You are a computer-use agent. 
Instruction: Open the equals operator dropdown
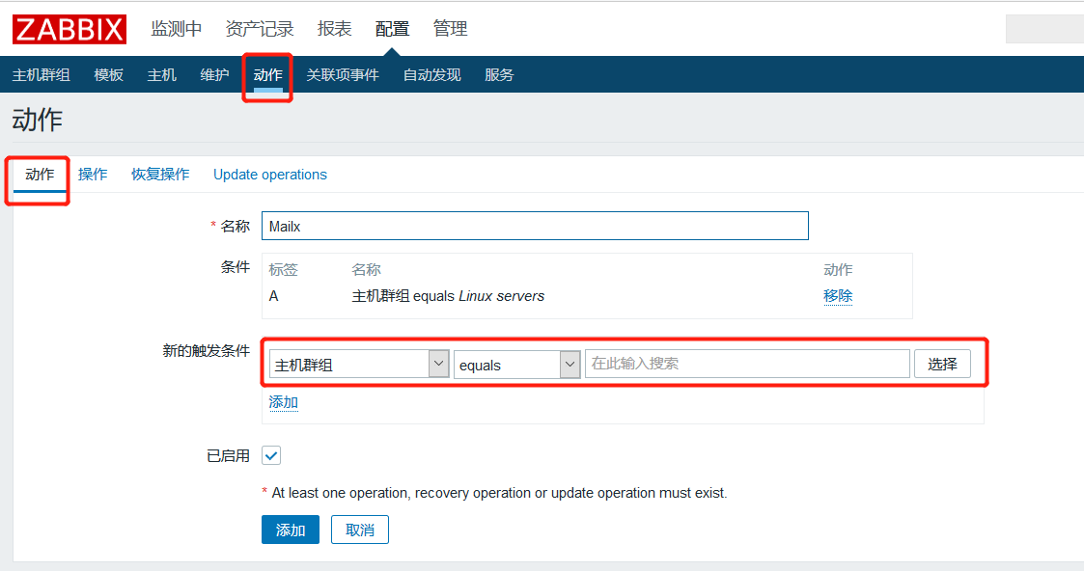pos(516,364)
